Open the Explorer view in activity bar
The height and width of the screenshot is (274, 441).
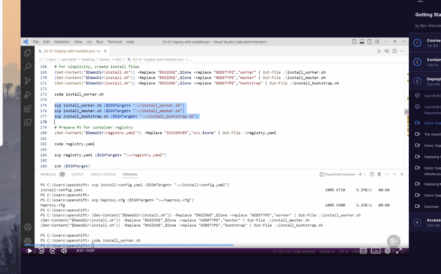tap(28, 52)
